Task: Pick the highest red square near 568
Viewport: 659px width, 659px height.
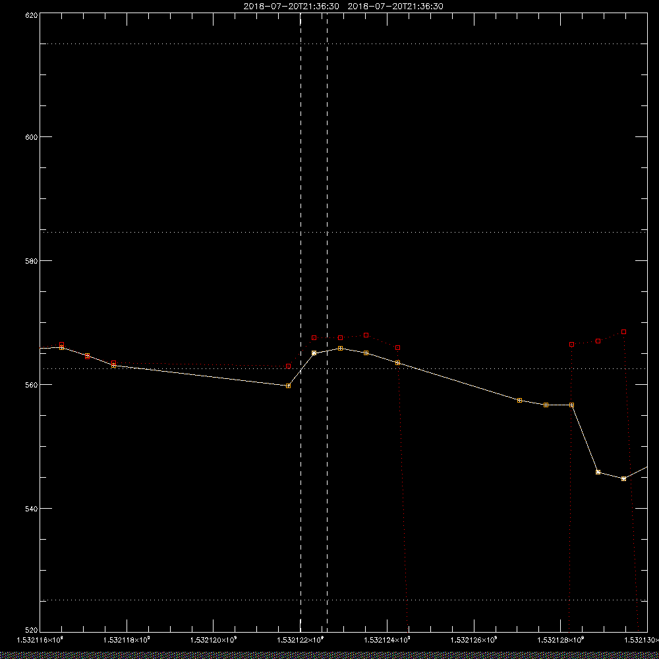Action: [x=623, y=332]
